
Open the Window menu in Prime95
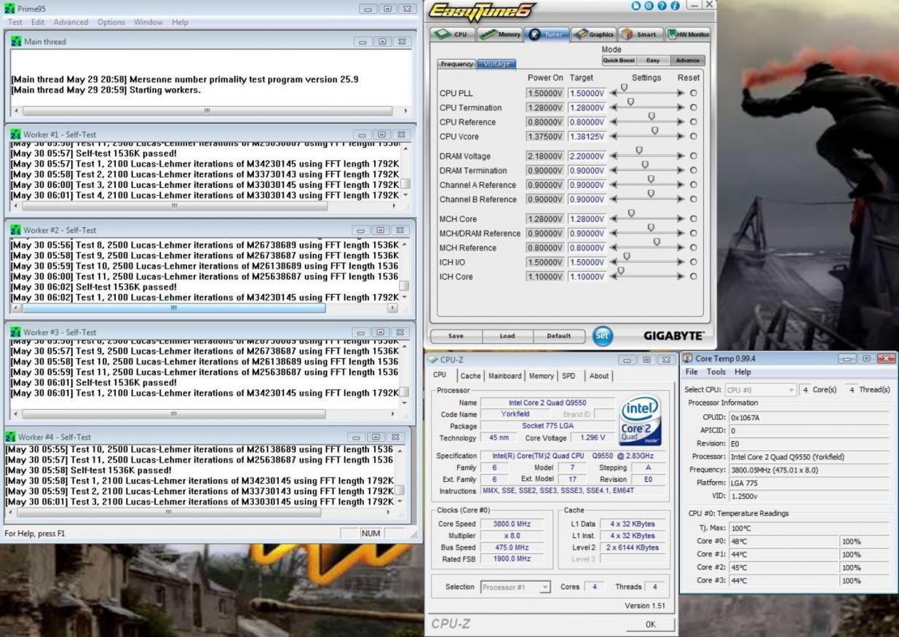[x=148, y=23]
